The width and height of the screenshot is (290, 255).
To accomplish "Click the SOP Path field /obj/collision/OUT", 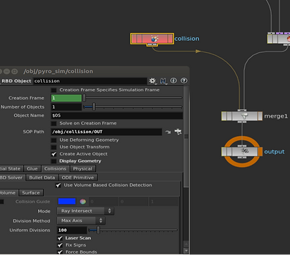I will (107, 132).
